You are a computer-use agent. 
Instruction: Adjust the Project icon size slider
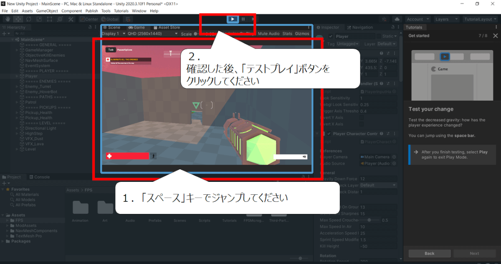tap(301, 259)
